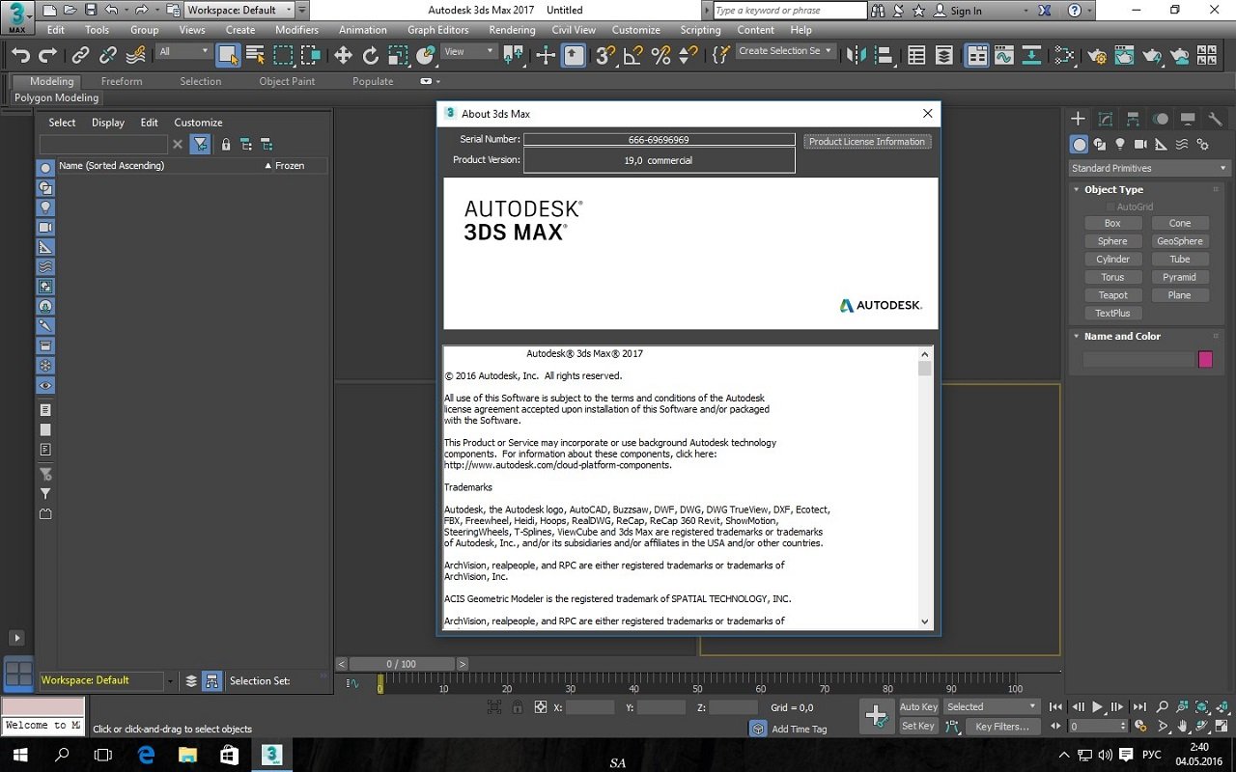This screenshot has height=772, width=1236.
Task: Activate the Select and Rotate tool
Action: click(x=371, y=55)
